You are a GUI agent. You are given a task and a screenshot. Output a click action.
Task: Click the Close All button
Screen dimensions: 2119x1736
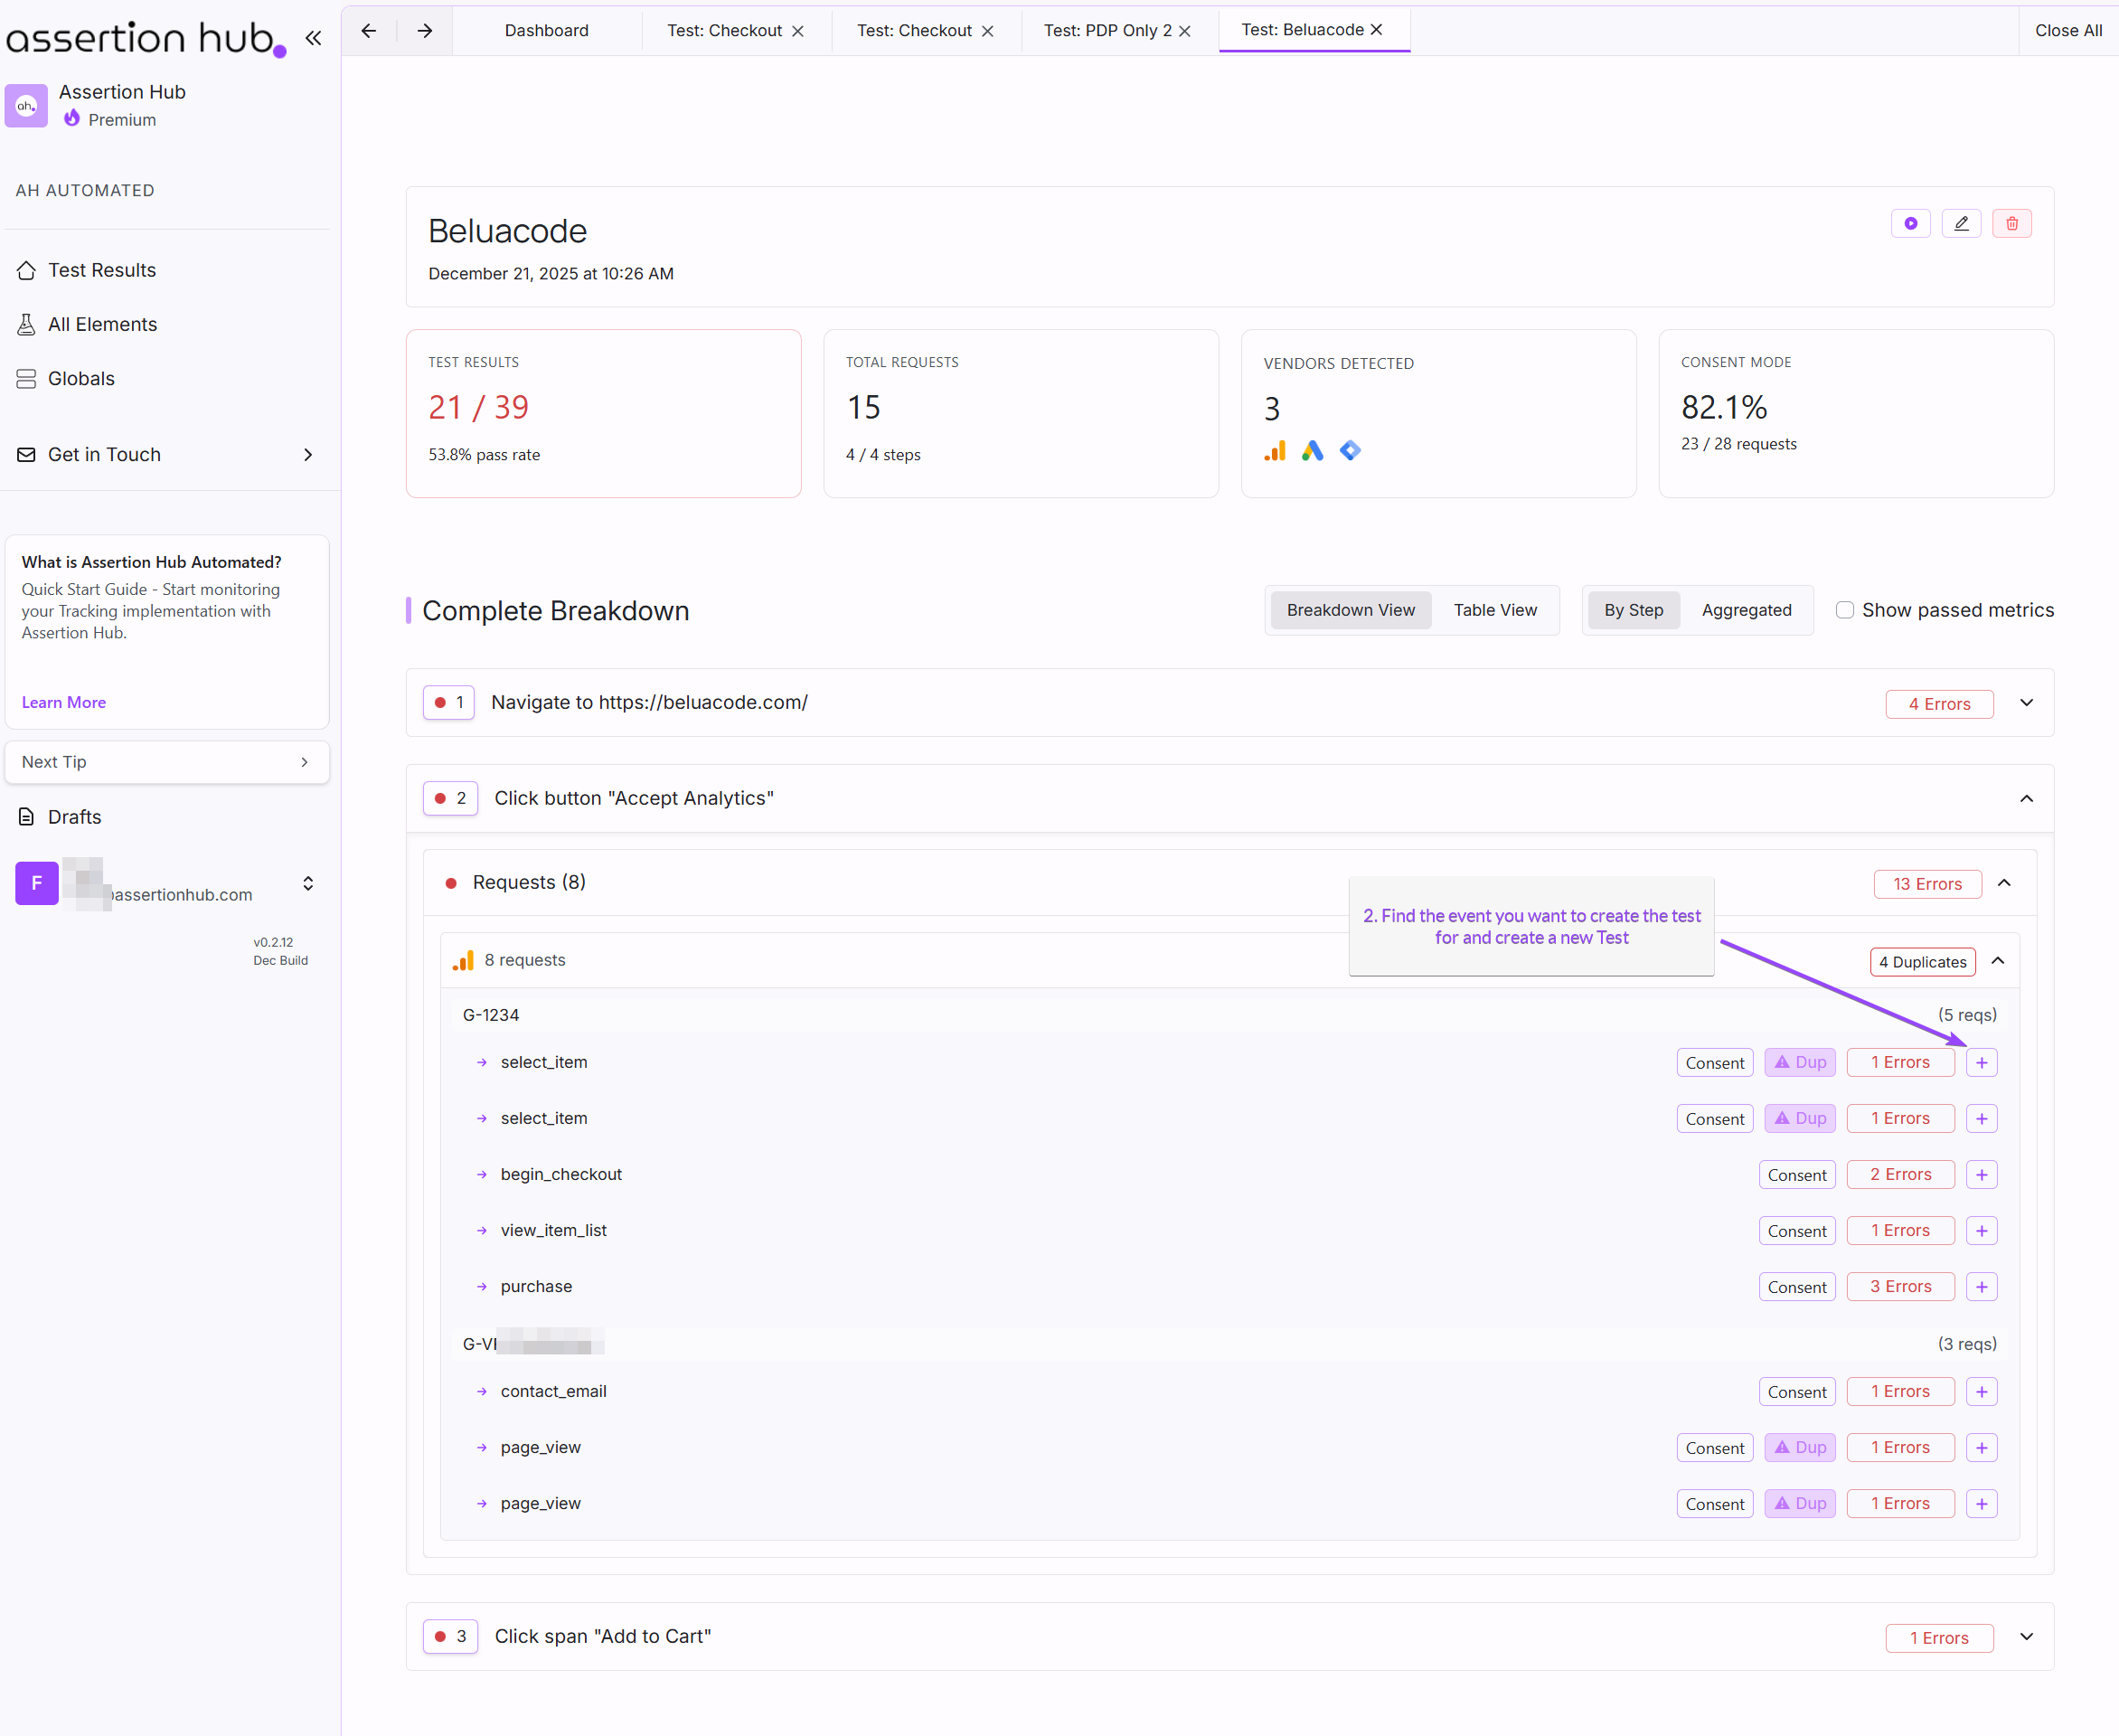(x=2067, y=31)
